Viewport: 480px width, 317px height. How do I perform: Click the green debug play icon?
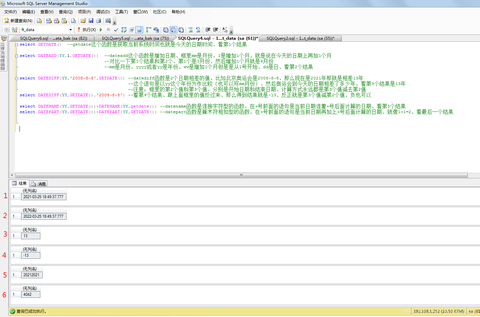coord(101,30)
